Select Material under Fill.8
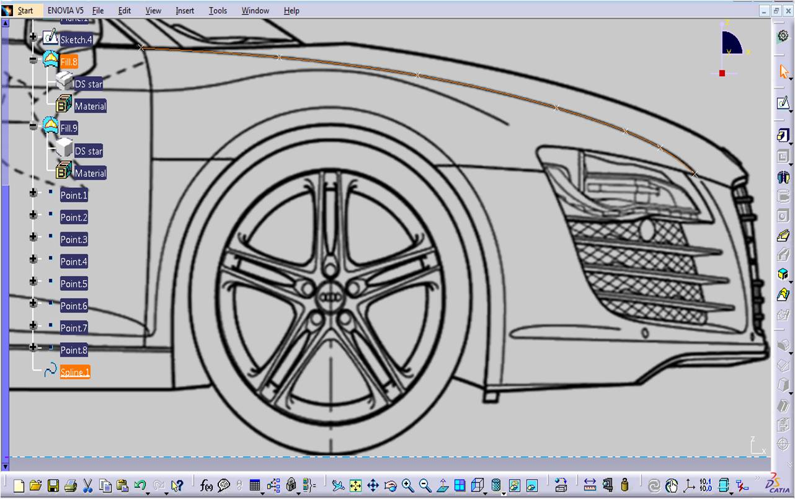 point(91,106)
